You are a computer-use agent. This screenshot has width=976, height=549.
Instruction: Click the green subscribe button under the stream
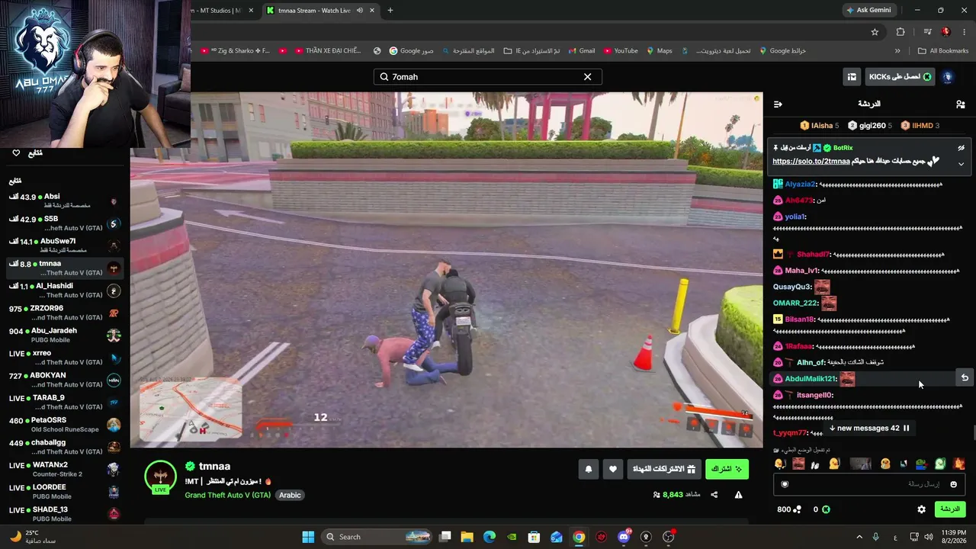click(727, 469)
